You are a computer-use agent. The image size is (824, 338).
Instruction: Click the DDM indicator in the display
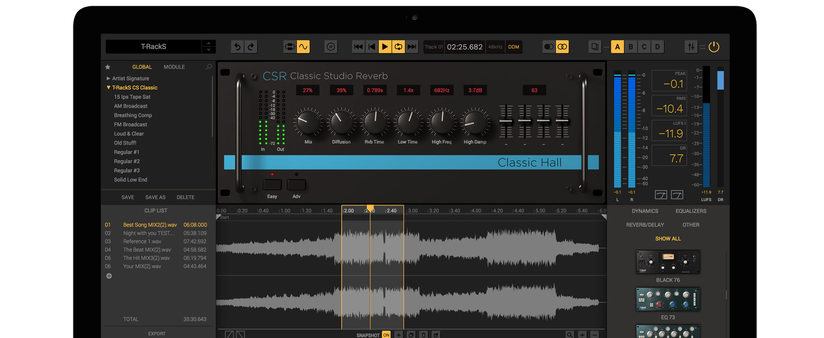[514, 47]
